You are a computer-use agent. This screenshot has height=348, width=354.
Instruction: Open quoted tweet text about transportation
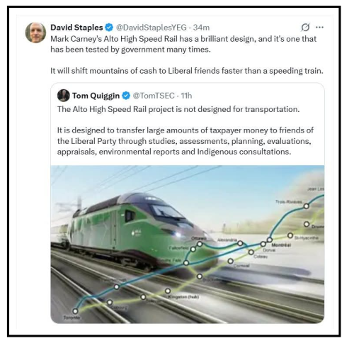(x=178, y=109)
